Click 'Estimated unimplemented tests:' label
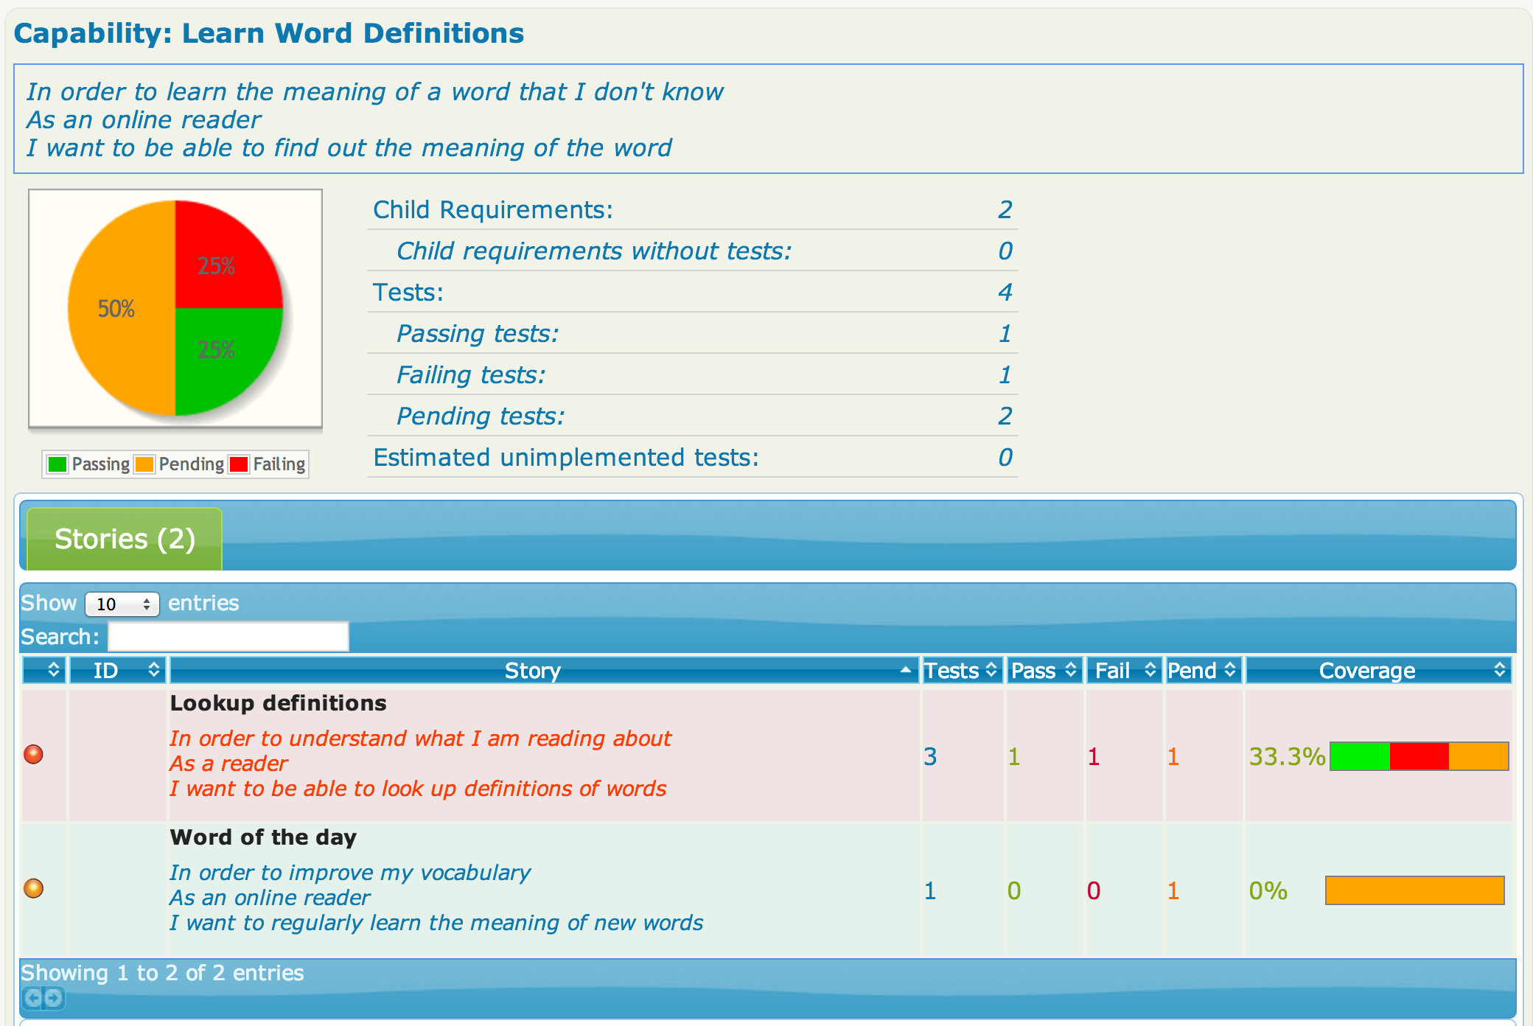This screenshot has width=1533, height=1026. point(566,458)
